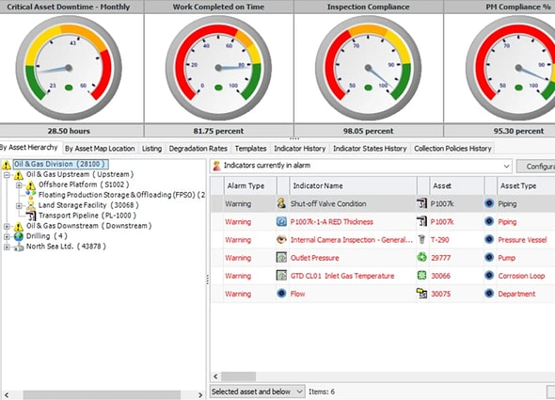Select the Shut-off Valve Condition row
Image resolution: width=555 pixels, height=400 pixels.
383,203
